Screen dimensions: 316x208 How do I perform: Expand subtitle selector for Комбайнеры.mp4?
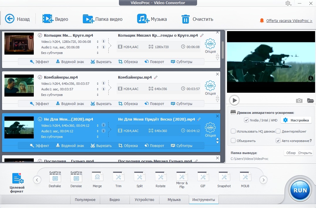tap(98, 95)
